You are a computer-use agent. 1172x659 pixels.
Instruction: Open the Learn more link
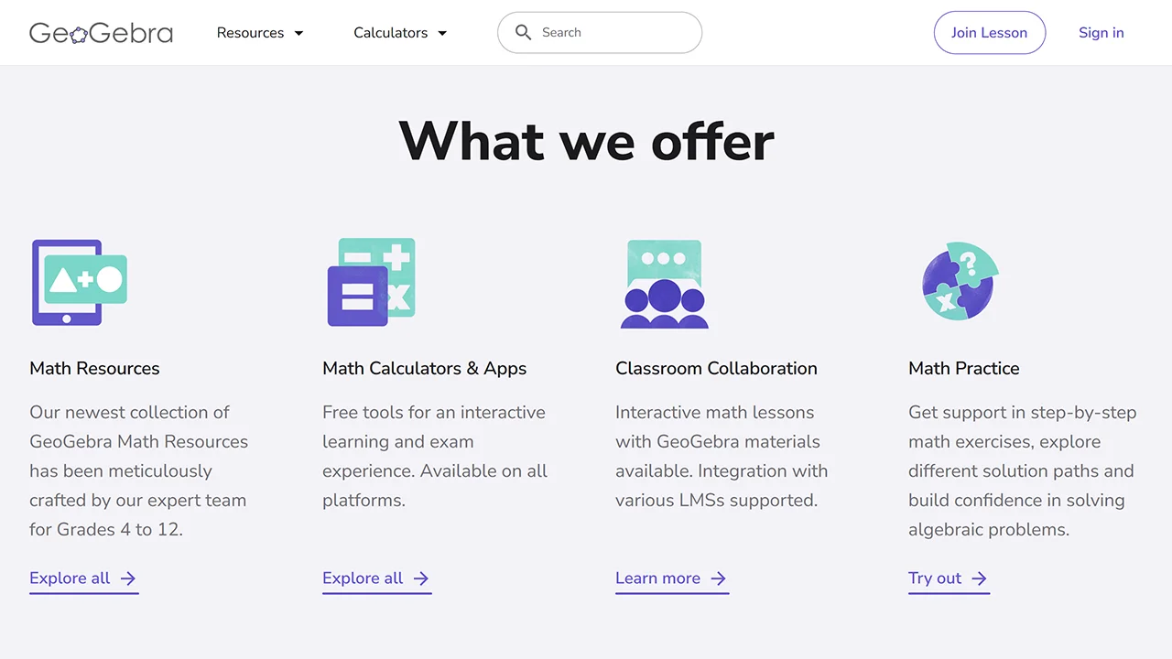click(x=657, y=578)
